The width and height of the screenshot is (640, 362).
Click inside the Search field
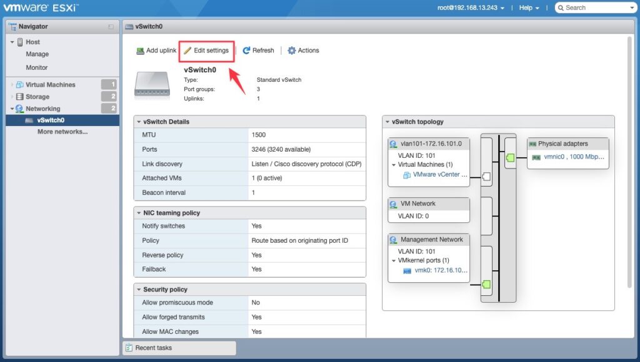pos(597,7)
